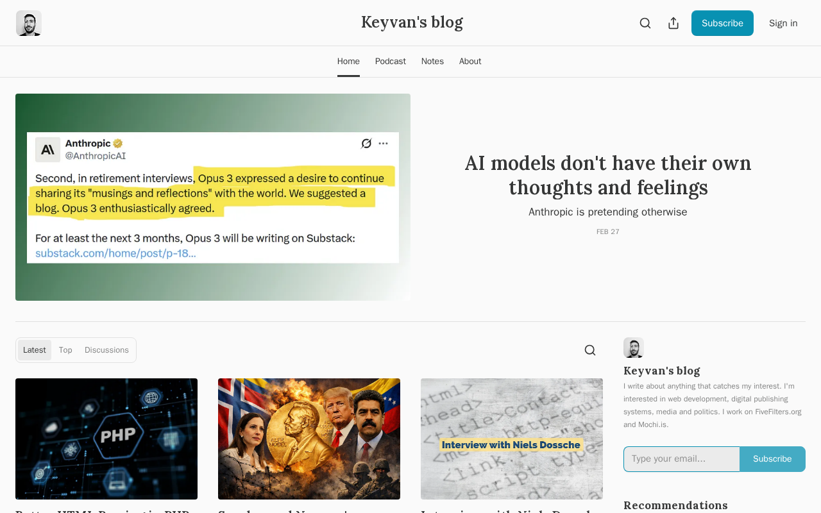Focus the "Type your email..." field
Viewport: 821px width, 513px height.
pyautogui.click(x=682, y=459)
